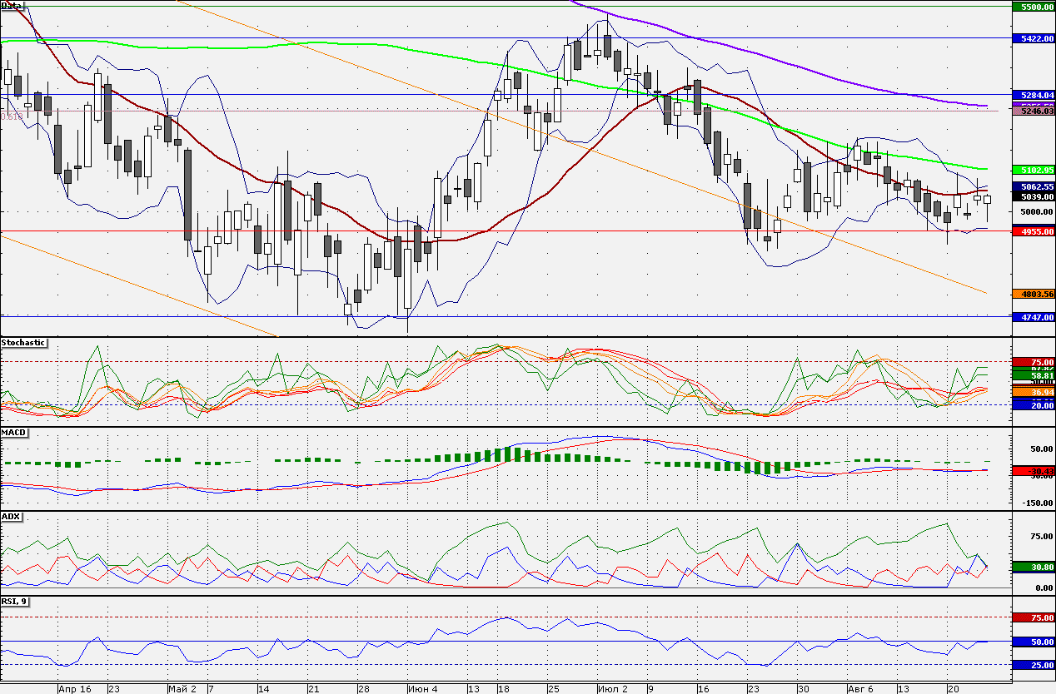
Task: Click the 5284.04 price level label
Action: click(1034, 95)
